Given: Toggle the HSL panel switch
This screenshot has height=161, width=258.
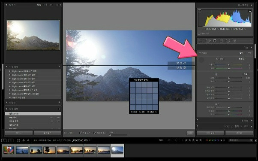Looking at the screenshot, I should coord(197,126).
